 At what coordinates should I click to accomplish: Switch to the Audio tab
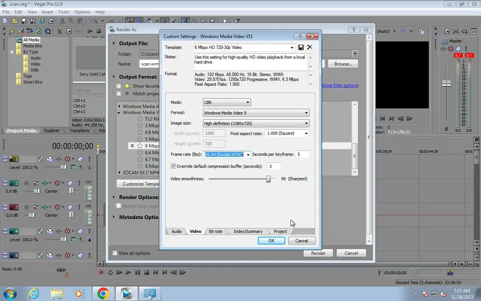pyautogui.click(x=176, y=231)
